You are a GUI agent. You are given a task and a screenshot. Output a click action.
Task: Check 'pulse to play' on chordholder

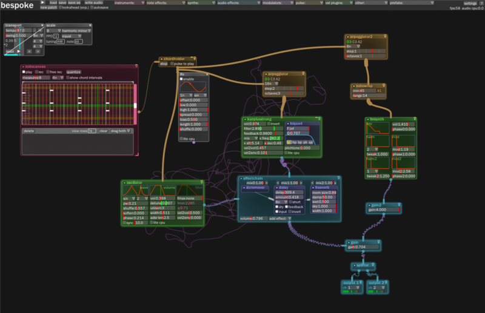click(173, 64)
